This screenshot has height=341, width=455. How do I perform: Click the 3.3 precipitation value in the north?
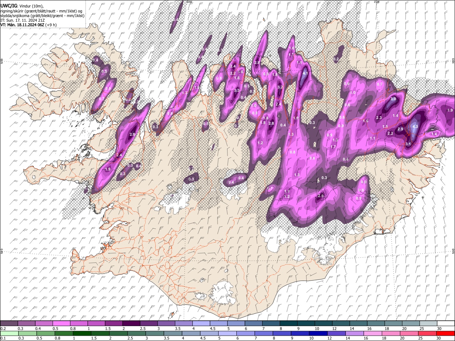click(237, 91)
